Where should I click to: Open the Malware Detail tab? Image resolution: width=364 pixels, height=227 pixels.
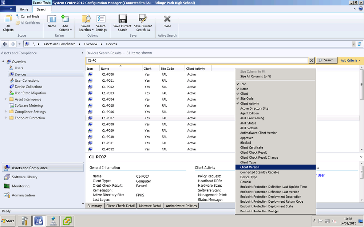pyautogui.click(x=150, y=206)
